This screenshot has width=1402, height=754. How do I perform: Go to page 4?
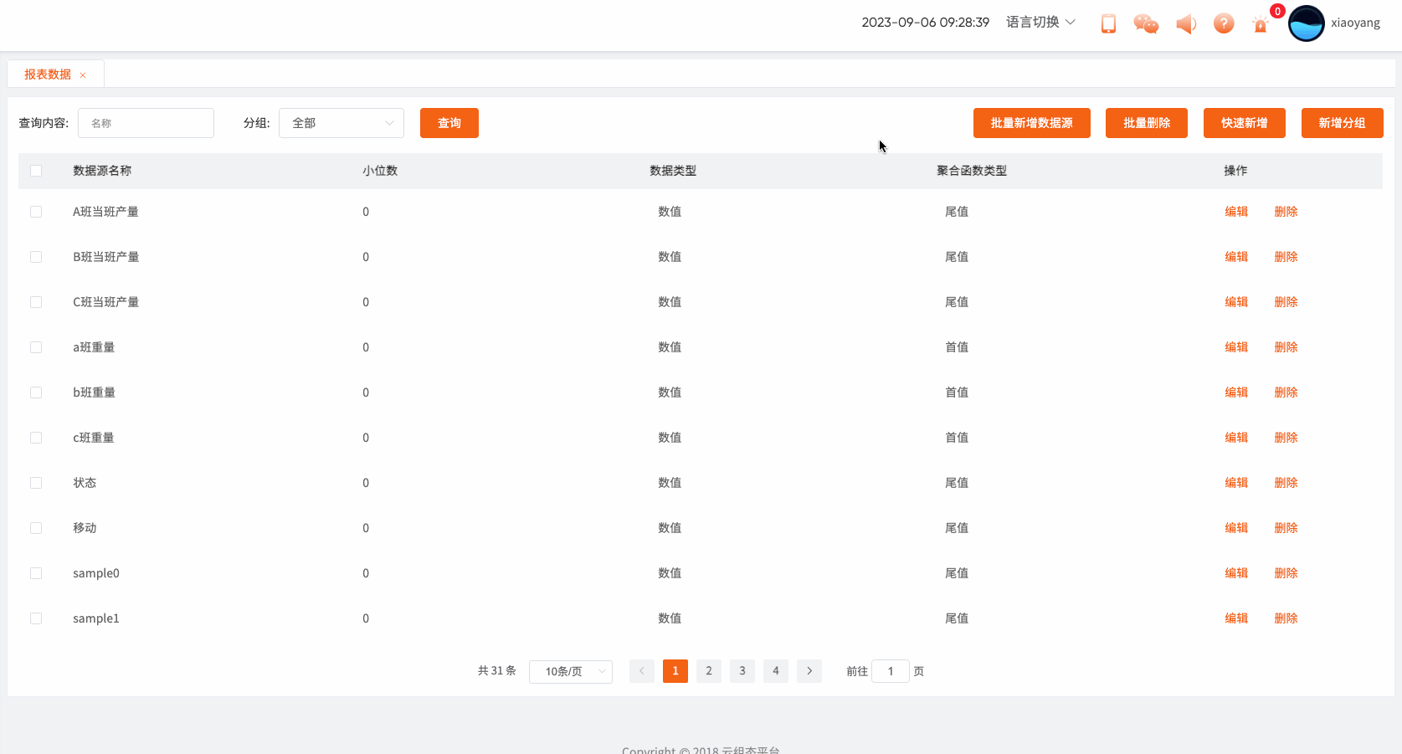pyautogui.click(x=776, y=671)
